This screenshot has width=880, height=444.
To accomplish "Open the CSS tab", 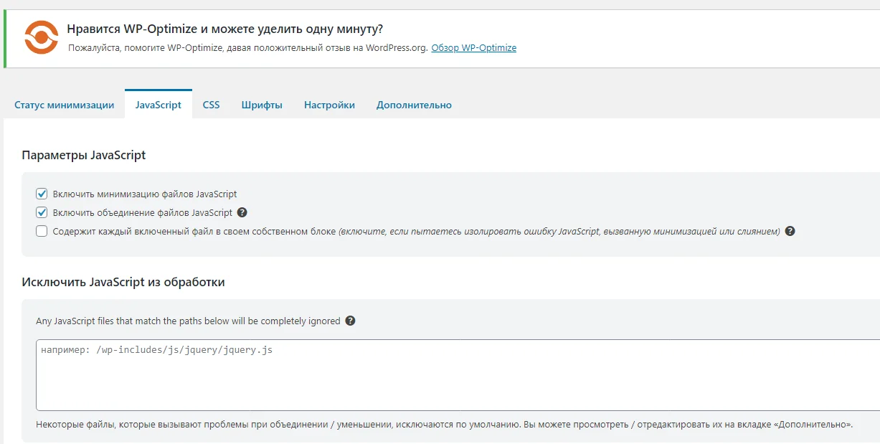I will point(211,105).
